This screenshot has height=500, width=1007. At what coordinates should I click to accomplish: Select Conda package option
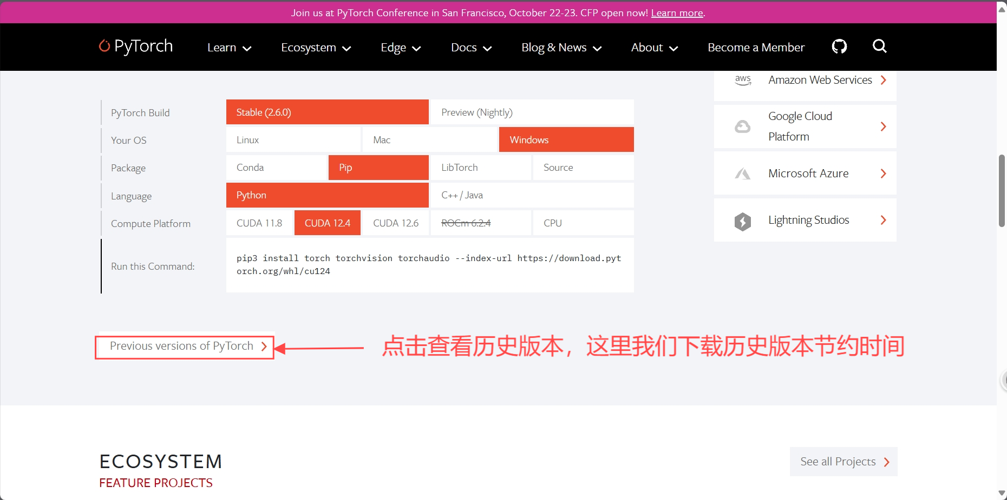(276, 168)
